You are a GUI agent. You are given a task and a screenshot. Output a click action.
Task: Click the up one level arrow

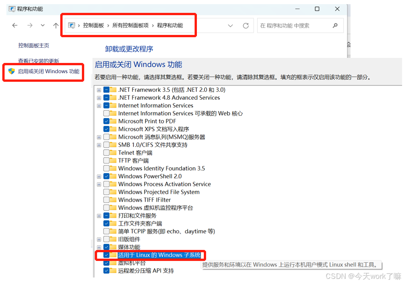pos(55,25)
